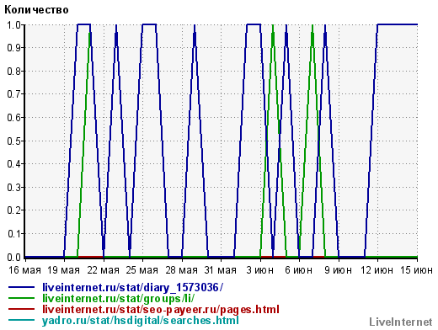
Task: Click the 22 мая date label
Action: [103, 270]
